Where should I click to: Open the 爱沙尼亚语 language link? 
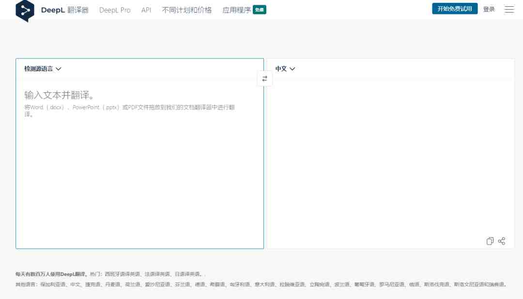[157, 284]
